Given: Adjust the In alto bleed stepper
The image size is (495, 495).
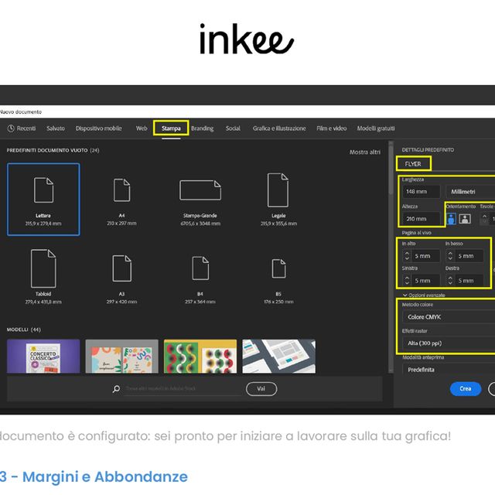Looking at the screenshot, I should (407, 256).
